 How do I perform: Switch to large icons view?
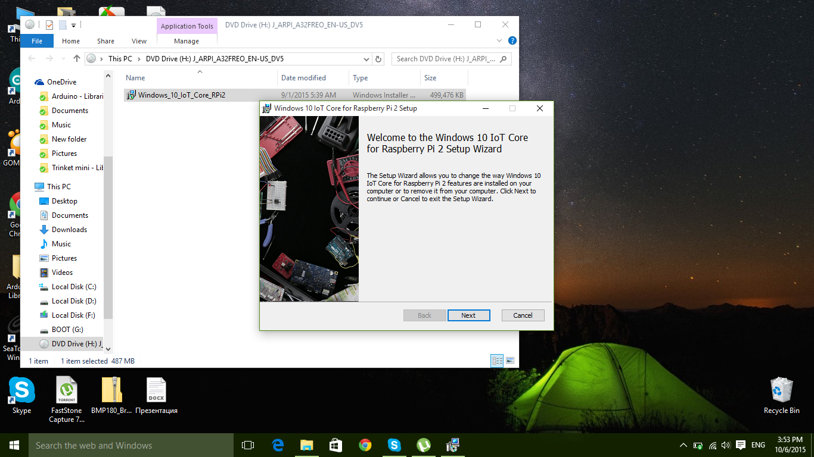click(510, 361)
